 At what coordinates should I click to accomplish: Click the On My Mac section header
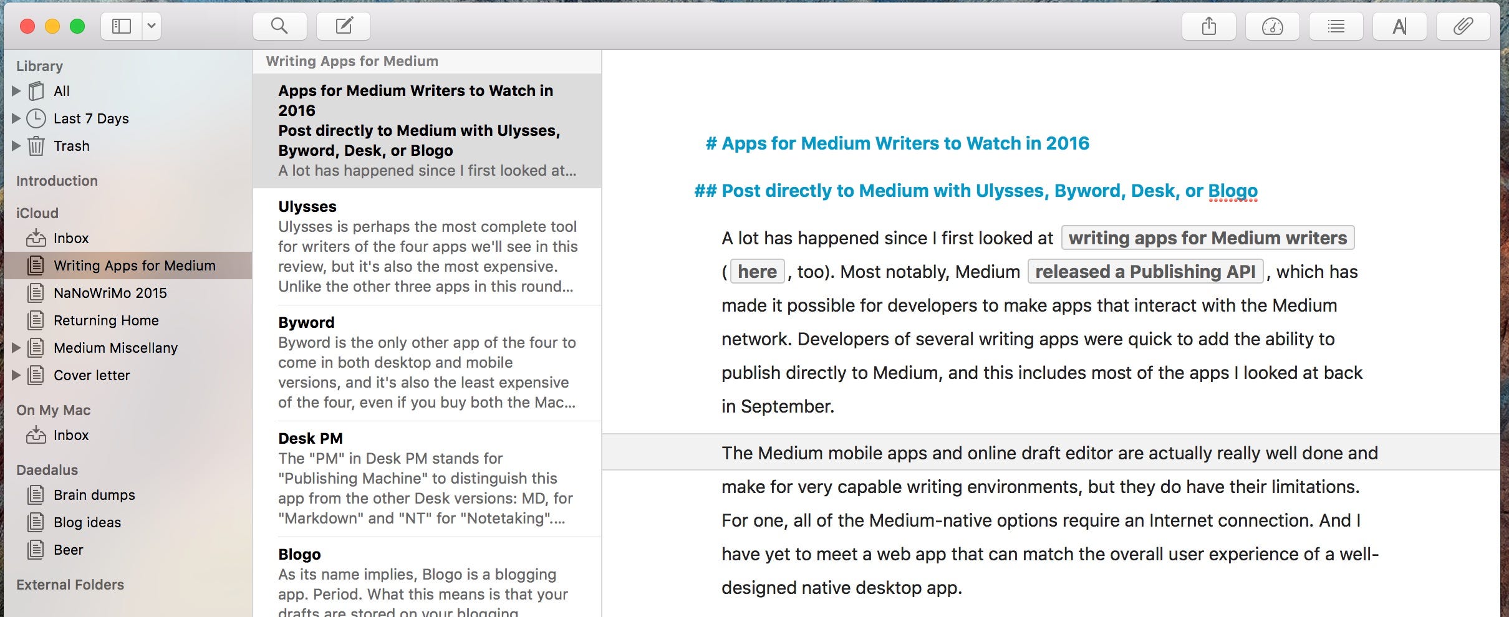(54, 410)
